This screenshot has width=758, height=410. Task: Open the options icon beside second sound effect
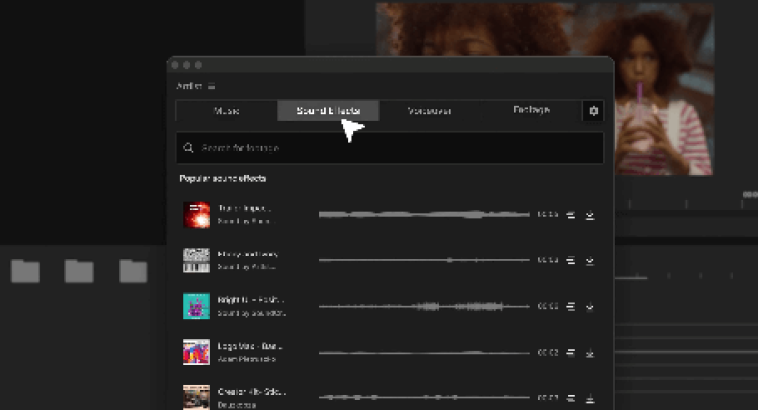pyautogui.click(x=571, y=260)
